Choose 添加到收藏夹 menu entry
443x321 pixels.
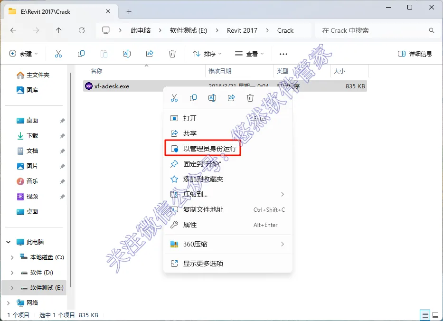pos(228,179)
